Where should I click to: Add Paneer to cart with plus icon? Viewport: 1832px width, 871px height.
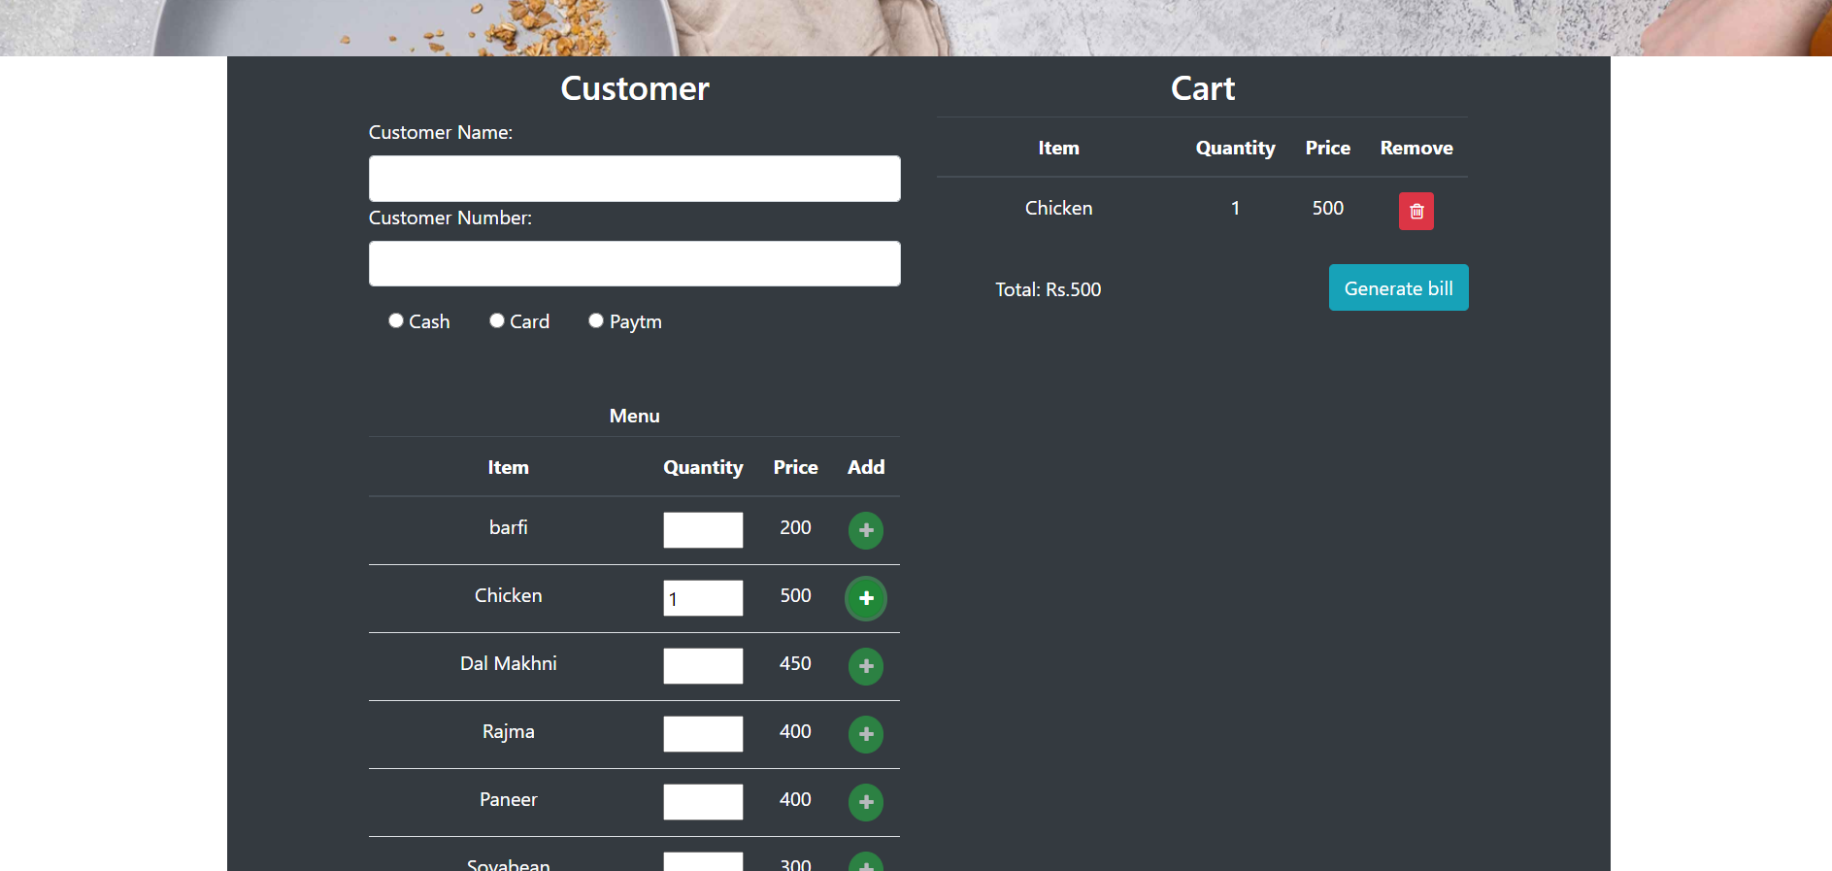[x=865, y=802]
